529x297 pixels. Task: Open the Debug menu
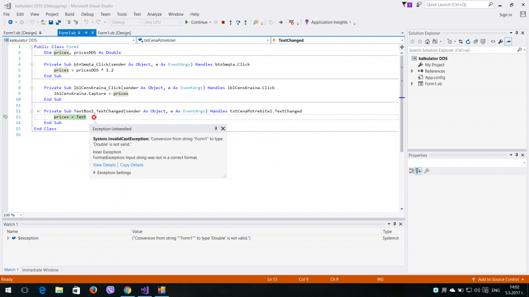[x=87, y=14]
